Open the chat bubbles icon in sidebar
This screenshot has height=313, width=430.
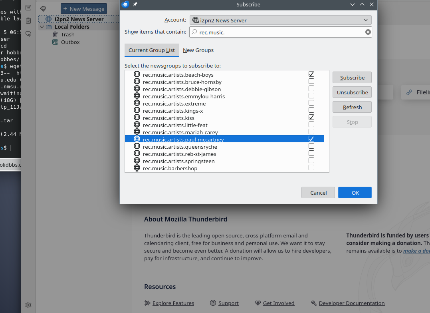[28, 34]
